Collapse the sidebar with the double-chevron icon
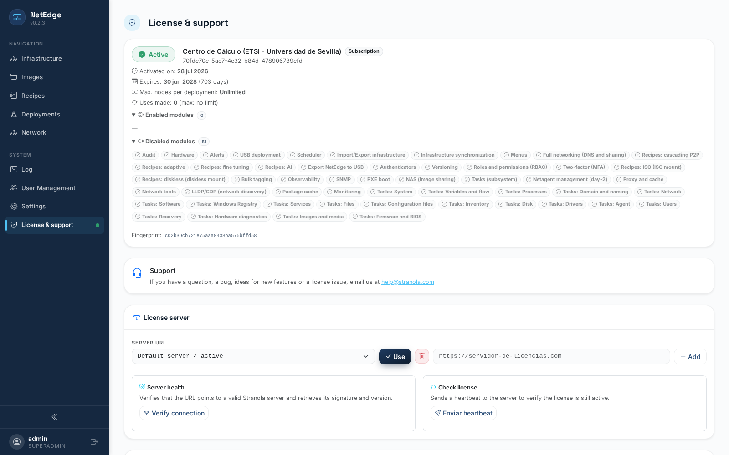This screenshot has width=729, height=455. coord(55,417)
